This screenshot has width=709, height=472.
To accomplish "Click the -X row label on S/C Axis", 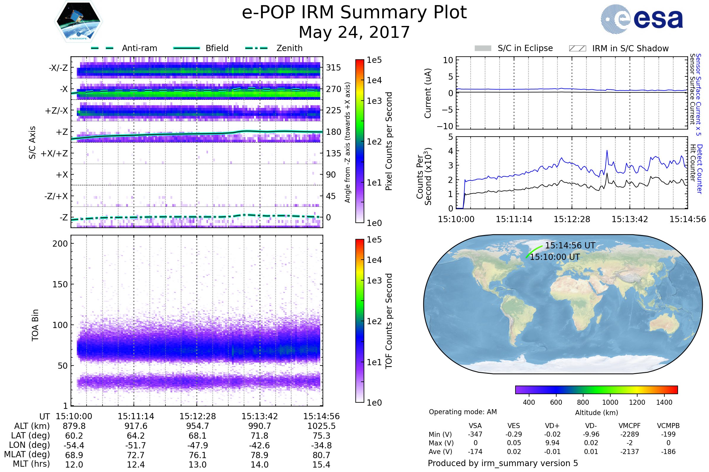I will coord(64,89).
